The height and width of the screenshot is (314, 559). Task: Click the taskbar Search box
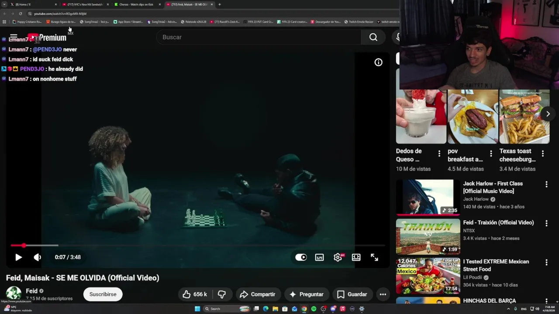[x=227, y=309]
